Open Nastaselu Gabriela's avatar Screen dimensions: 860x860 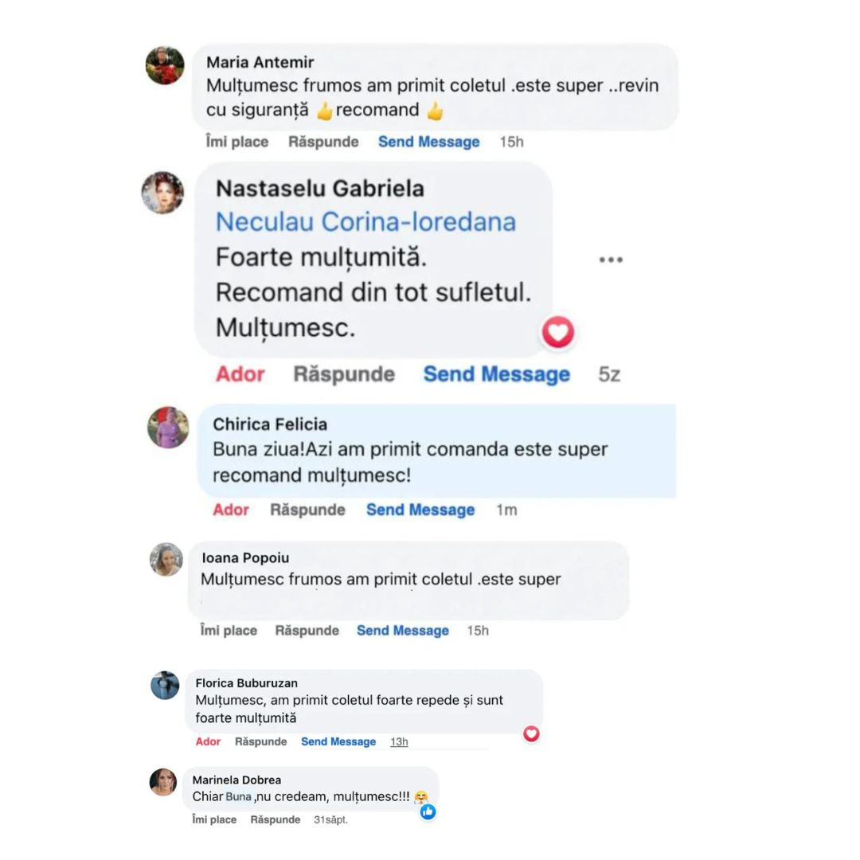[x=163, y=193]
